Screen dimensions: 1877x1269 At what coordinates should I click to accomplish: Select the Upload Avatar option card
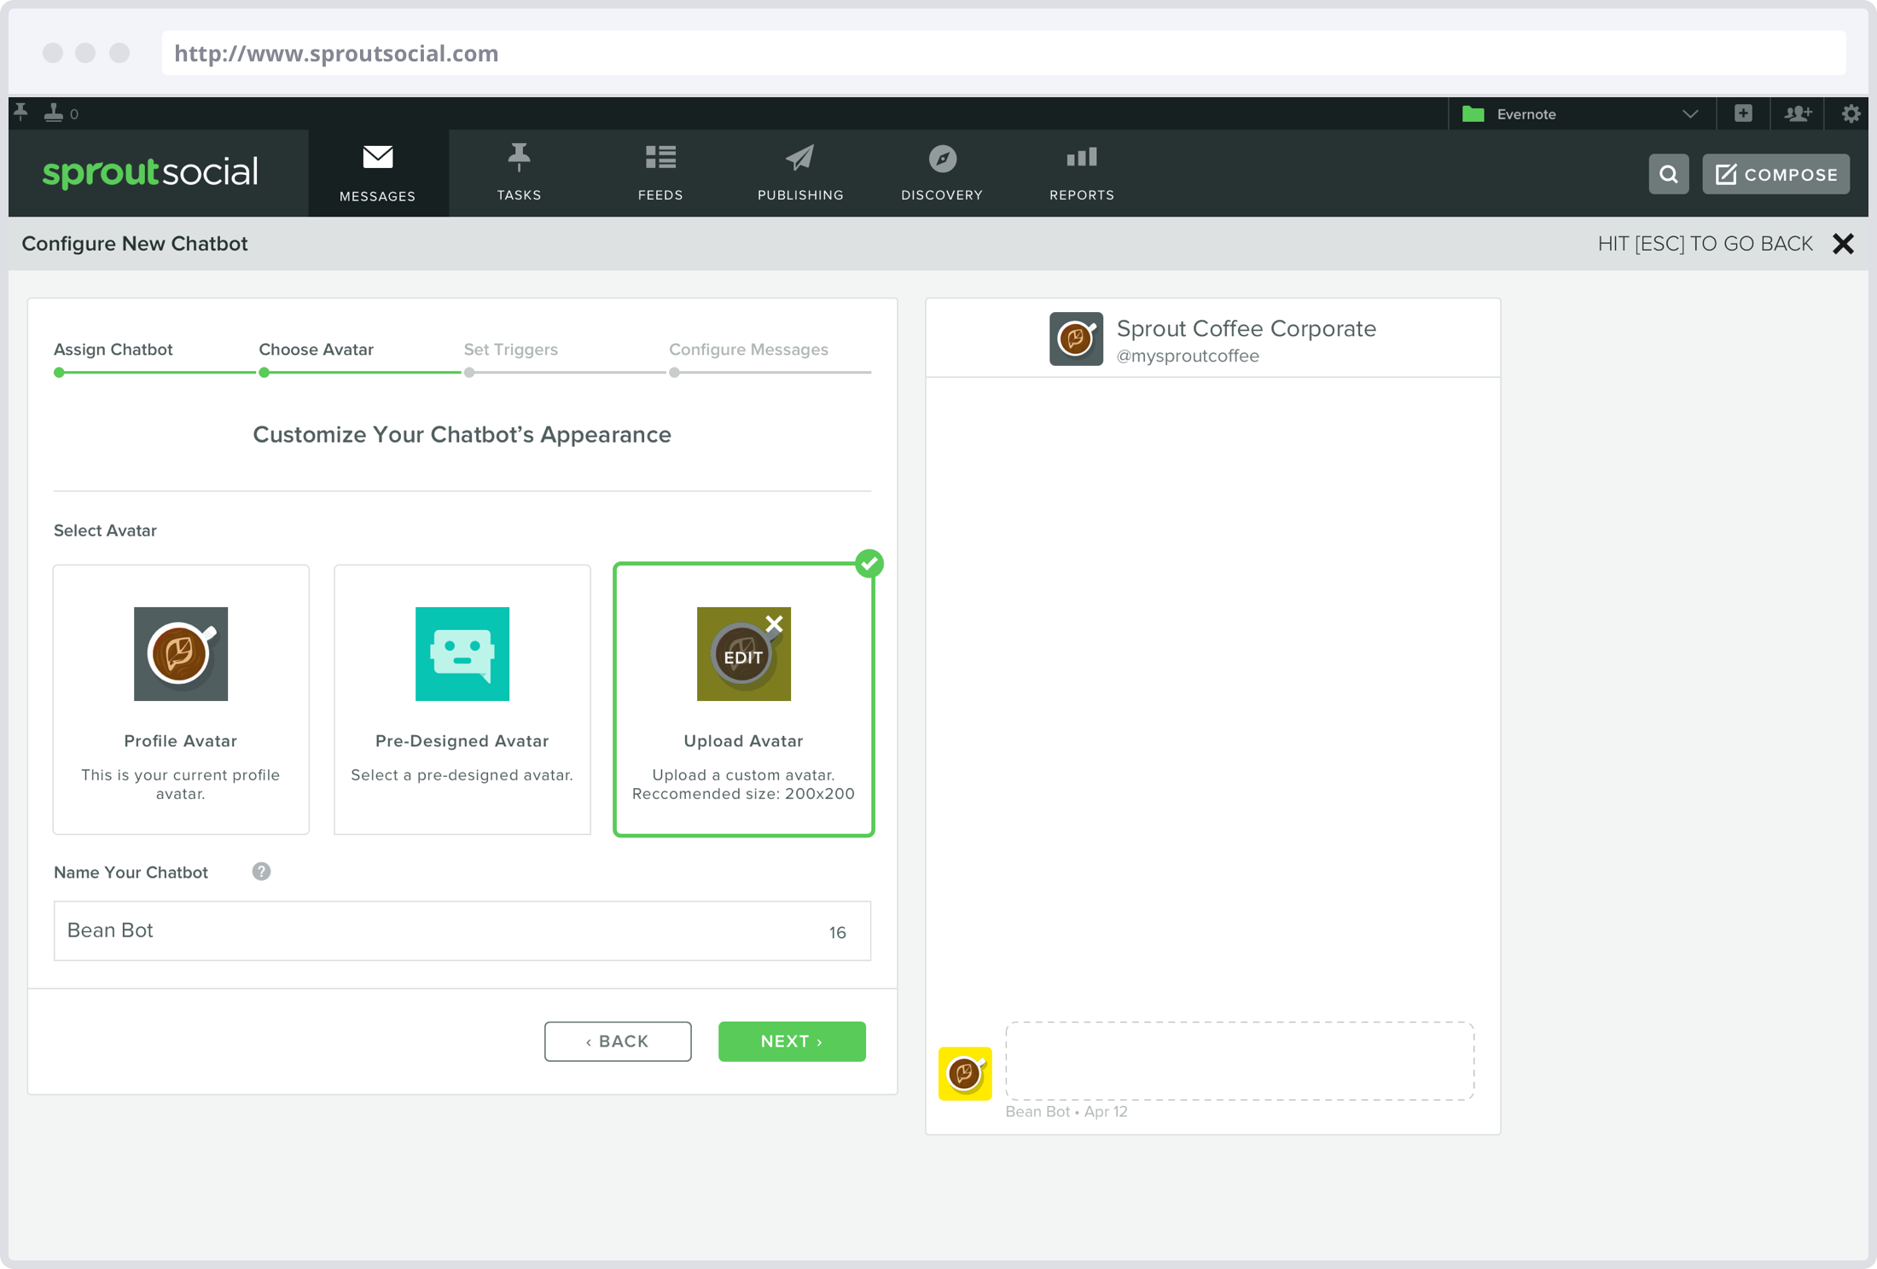coord(744,699)
